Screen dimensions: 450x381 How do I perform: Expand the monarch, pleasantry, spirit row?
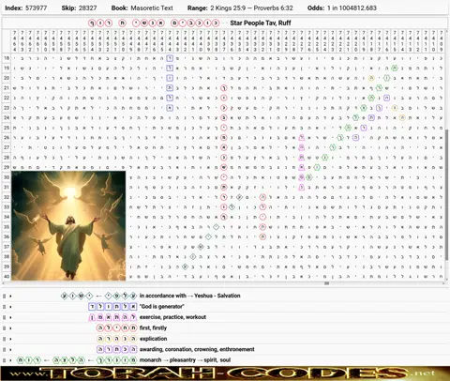point(10,360)
